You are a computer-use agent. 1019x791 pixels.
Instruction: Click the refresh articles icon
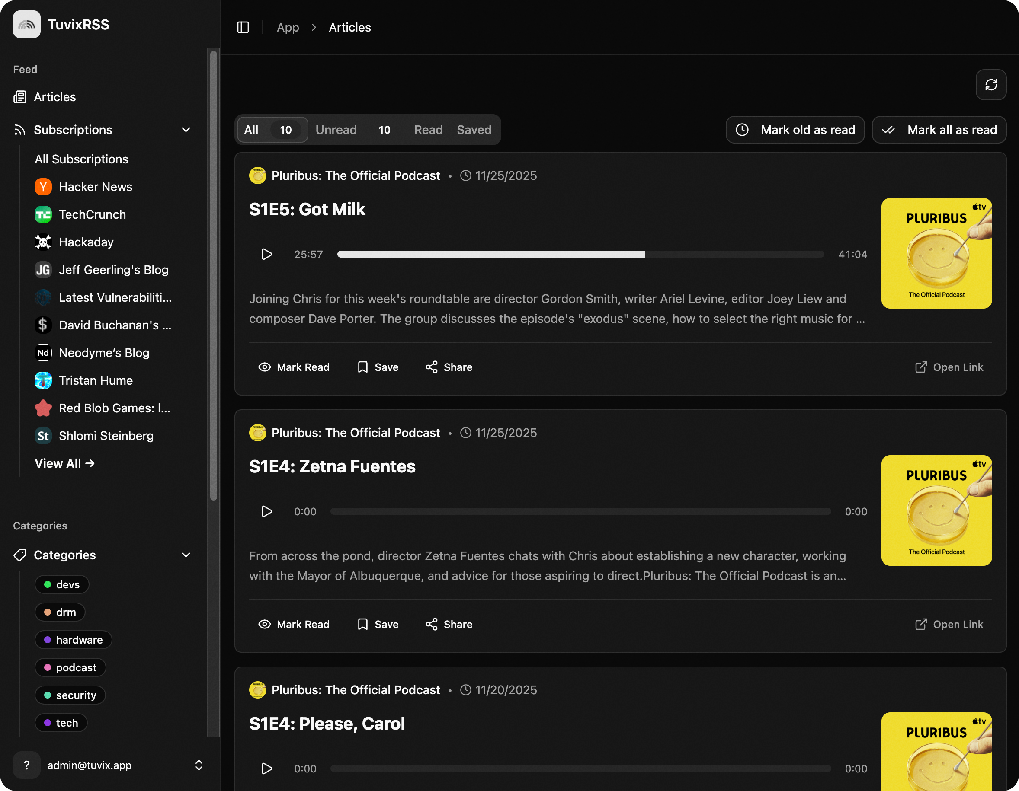click(990, 85)
